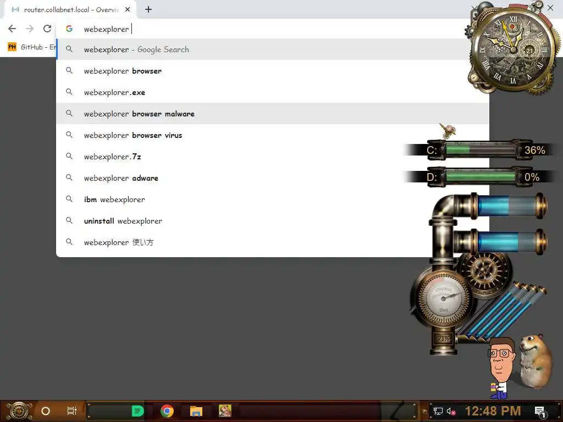Select the 'webexplorer - Google Search' suggestion

(x=273, y=49)
